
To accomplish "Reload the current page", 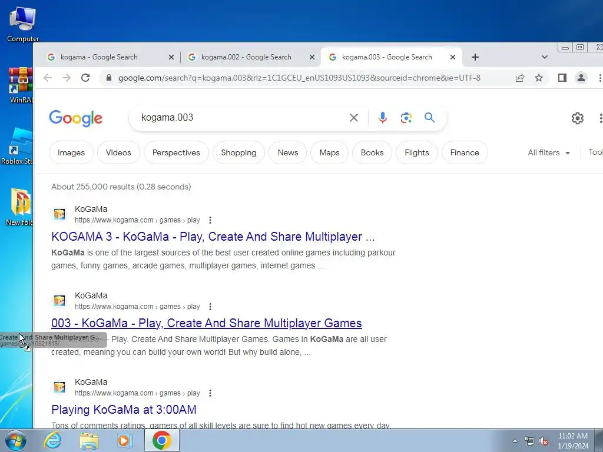I will [85, 78].
